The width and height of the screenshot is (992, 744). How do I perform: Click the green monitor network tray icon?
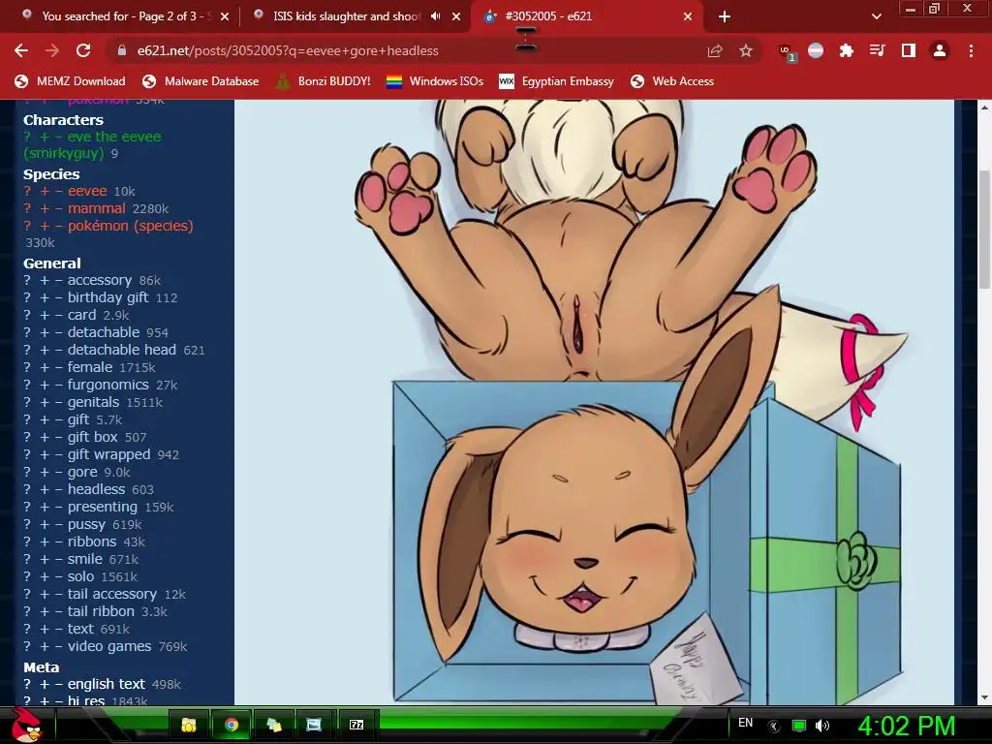799,726
